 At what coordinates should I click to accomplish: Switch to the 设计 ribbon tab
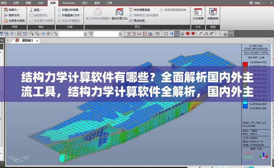pyautogui.click(x=85, y=3)
